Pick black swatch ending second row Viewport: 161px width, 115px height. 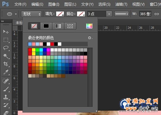click(86, 53)
